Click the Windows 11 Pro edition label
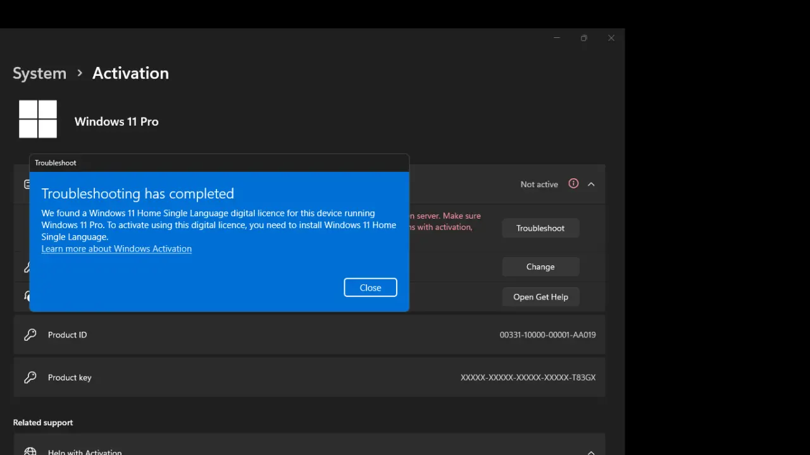Viewport: 810px width, 455px height. coord(116,121)
